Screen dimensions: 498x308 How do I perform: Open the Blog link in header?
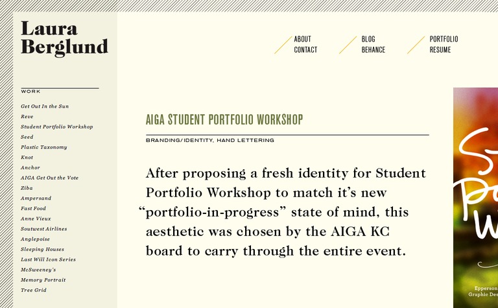368,39
